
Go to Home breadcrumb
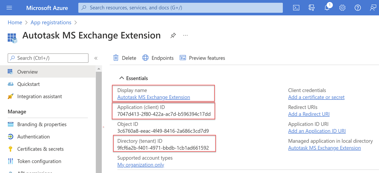pos(15,22)
